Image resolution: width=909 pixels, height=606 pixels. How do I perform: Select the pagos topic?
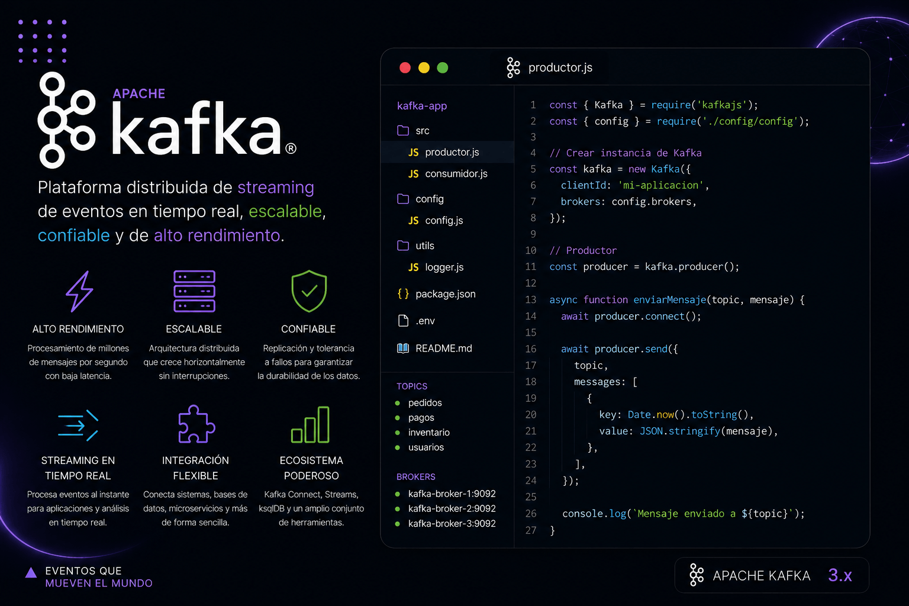tap(421, 418)
